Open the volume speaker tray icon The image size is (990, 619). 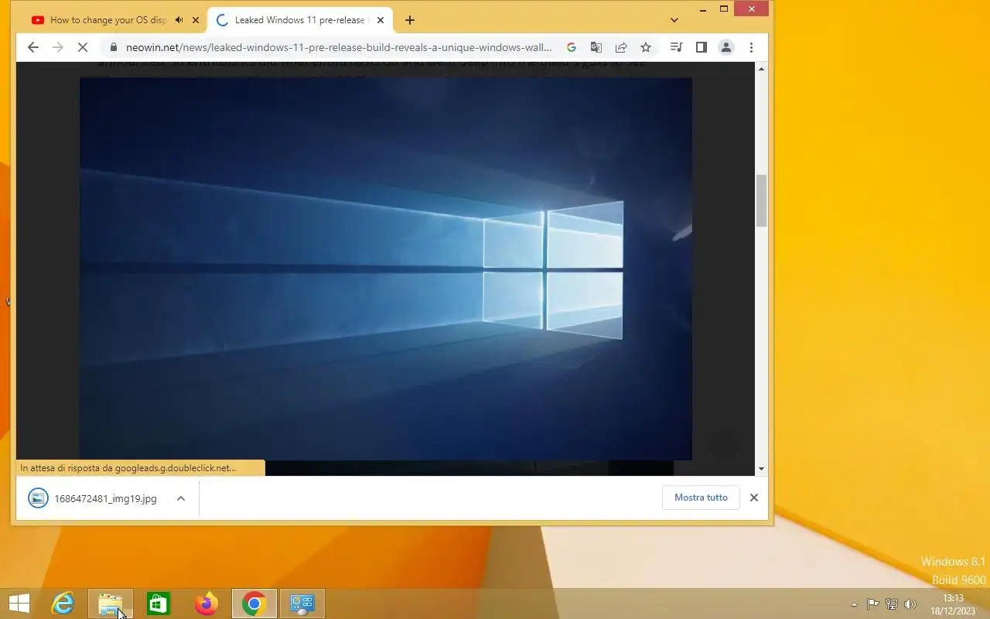click(910, 604)
